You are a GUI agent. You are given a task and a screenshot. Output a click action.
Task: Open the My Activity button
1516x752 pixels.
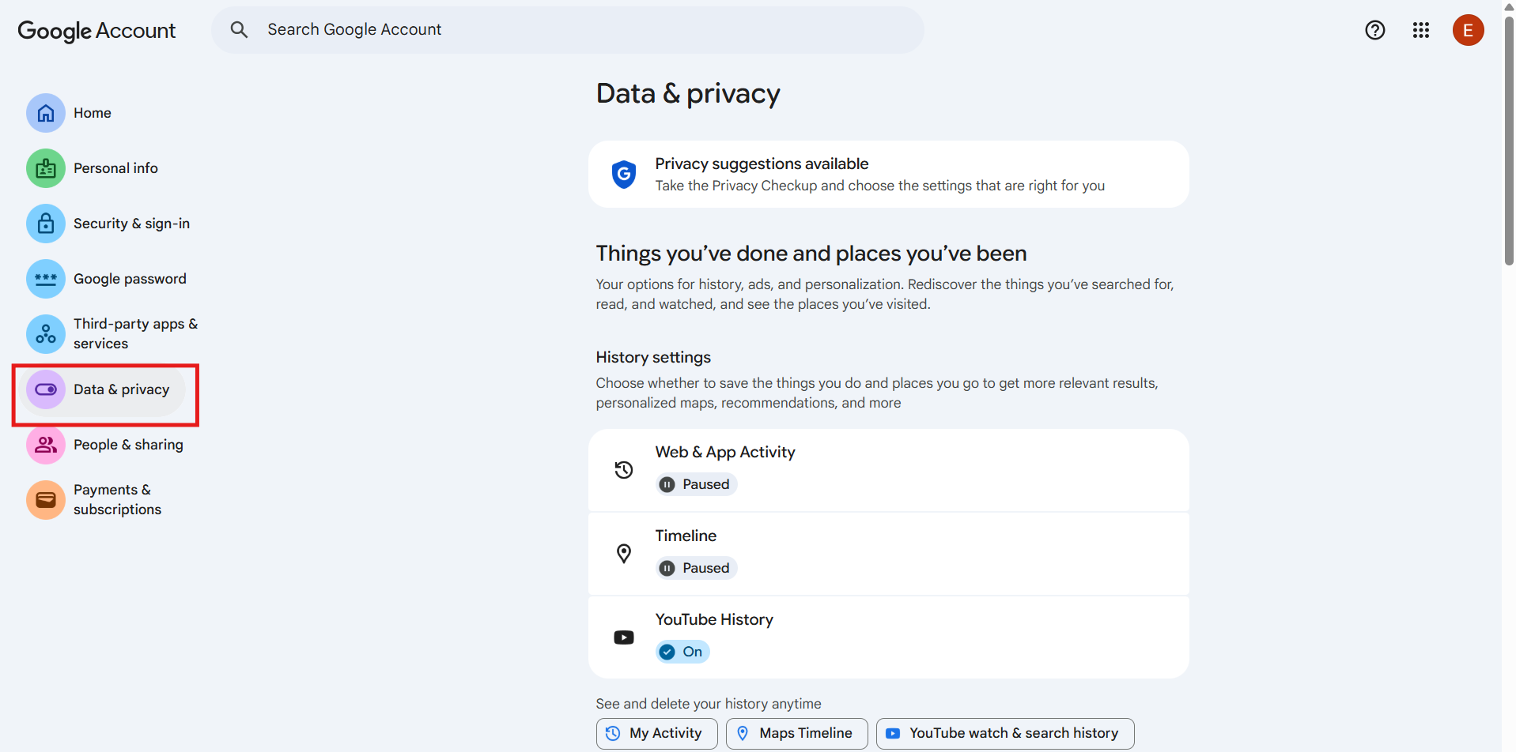[656, 733]
